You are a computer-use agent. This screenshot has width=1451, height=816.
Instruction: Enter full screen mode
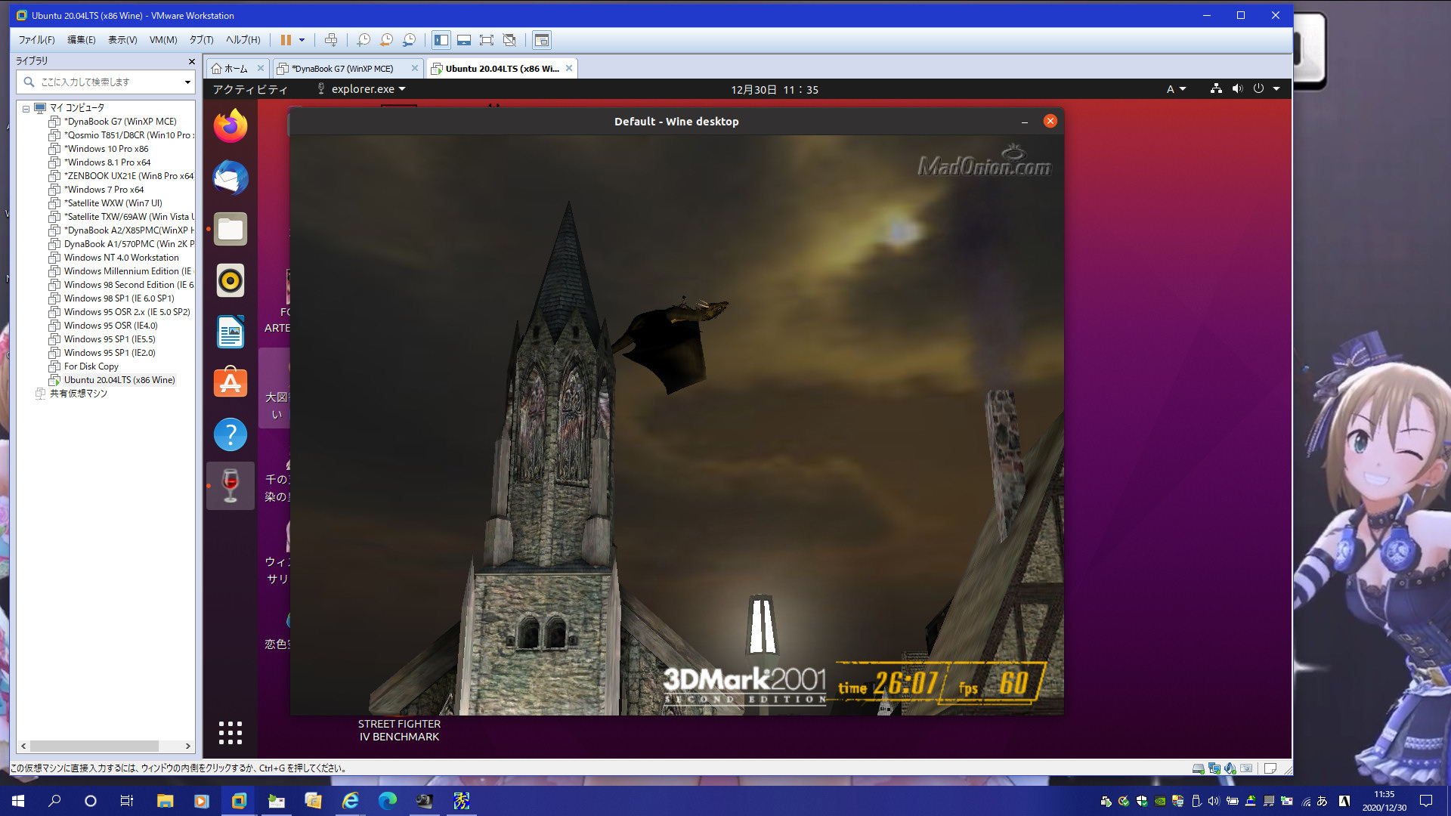click(x=487, y=40)
